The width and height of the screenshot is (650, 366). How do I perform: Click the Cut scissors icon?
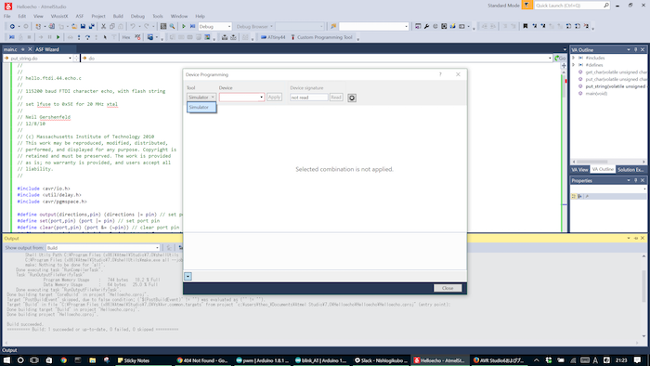pyautogui.click(x=103, y=27)
